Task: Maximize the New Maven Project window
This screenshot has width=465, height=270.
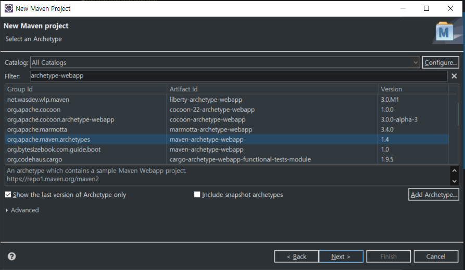Action: pyautogui.click(x=426, y=8)
